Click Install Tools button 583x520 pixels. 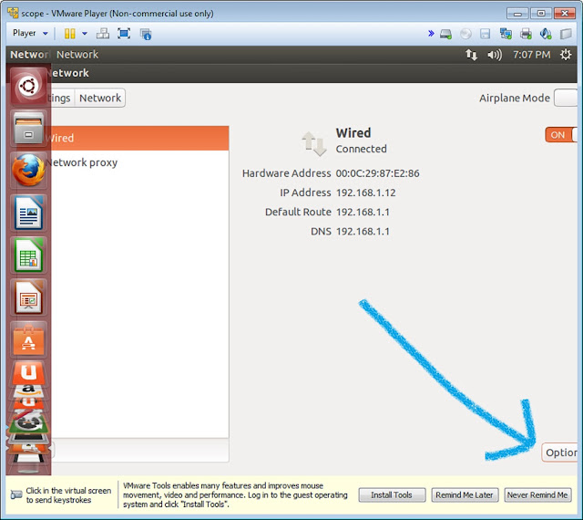[392, 495]
